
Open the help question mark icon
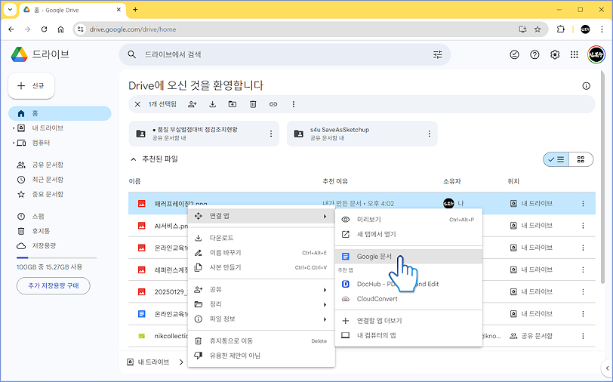[534, 55]
